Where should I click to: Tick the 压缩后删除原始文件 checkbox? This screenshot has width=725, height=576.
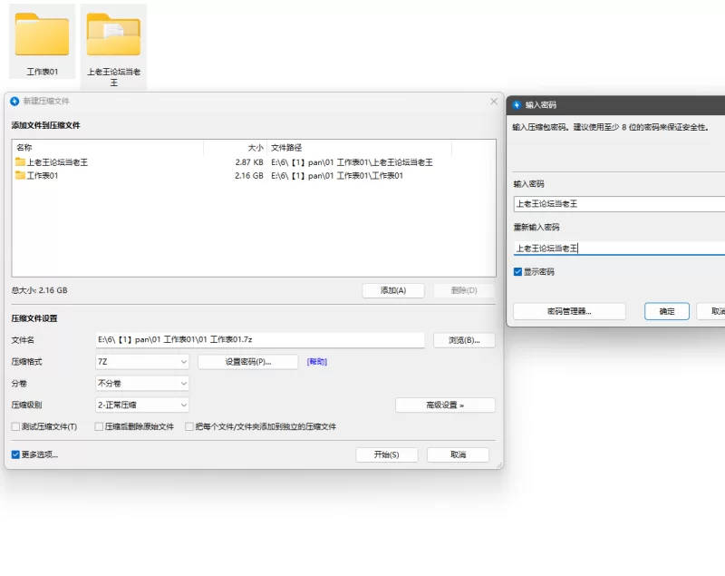99,426
